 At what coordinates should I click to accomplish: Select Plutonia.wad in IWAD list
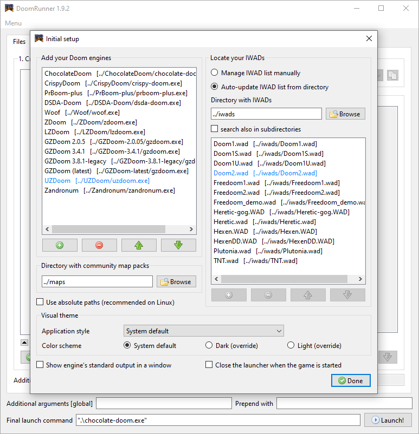(288, 251)
